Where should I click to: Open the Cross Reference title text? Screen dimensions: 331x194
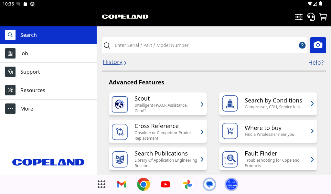pos(156,126)
